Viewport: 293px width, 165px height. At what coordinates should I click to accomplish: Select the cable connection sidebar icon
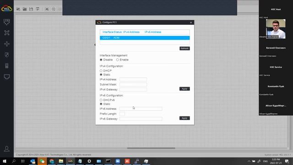click(7, 77)
